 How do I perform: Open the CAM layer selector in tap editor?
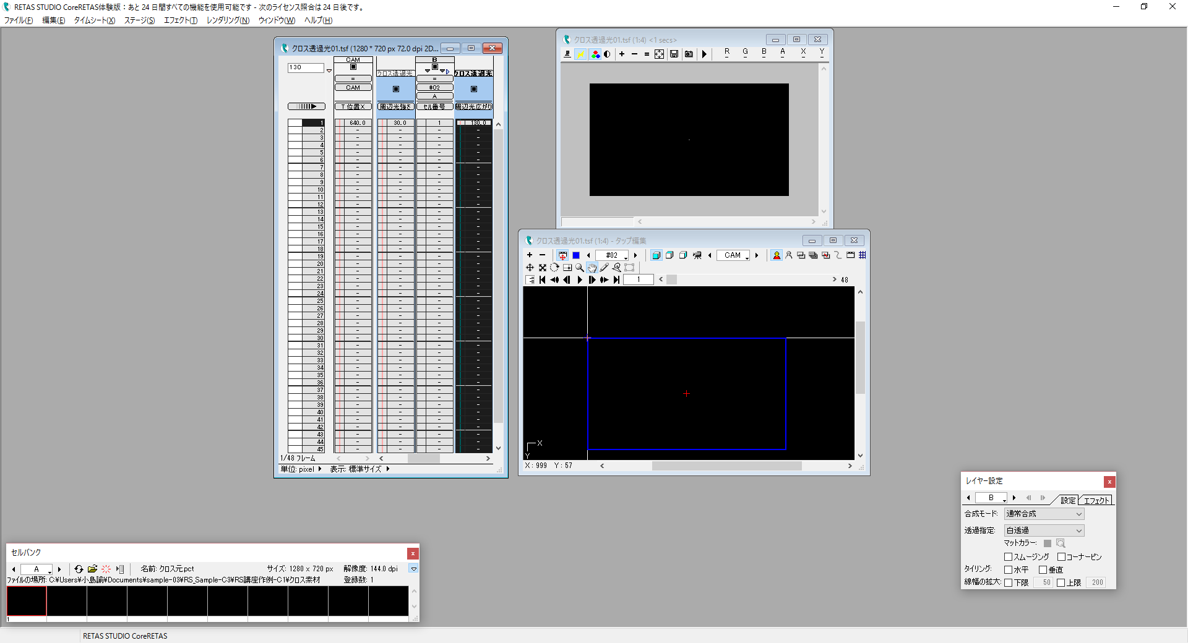click(733, 255)
